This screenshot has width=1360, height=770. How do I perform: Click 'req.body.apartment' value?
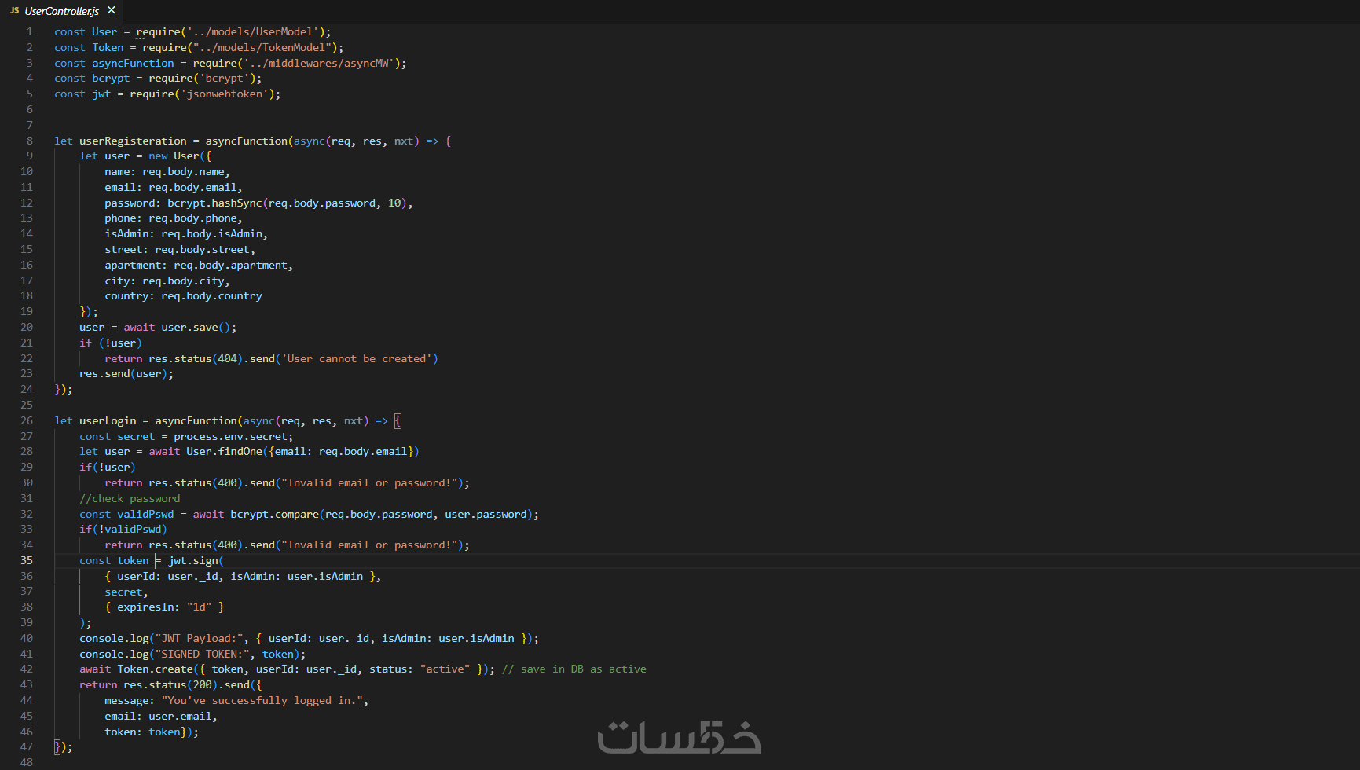(230, 265)
